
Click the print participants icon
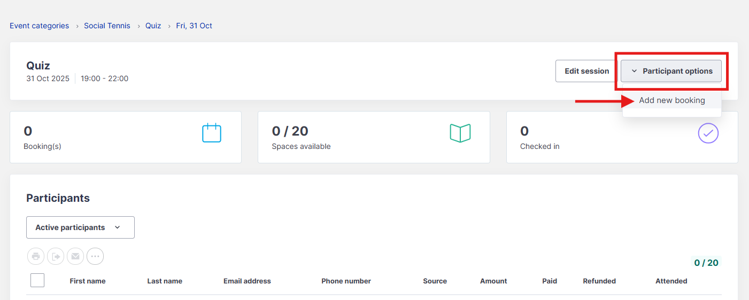(36, 256)
